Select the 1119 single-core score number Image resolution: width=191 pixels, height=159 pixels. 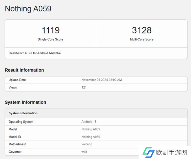(x=50, y=30)
